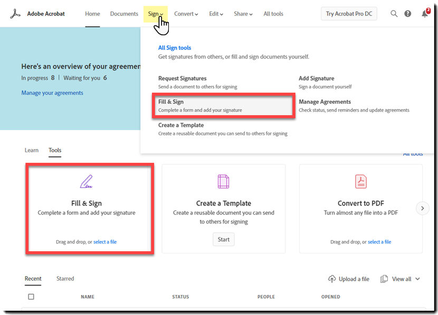Screen dimensions: 438x315
Task: Open the search magnifier icon
Action: pyautogui.click(x=394, y=14)
